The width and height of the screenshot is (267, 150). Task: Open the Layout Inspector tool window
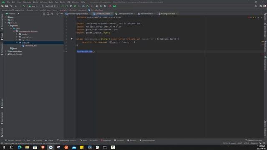(254, 140)
